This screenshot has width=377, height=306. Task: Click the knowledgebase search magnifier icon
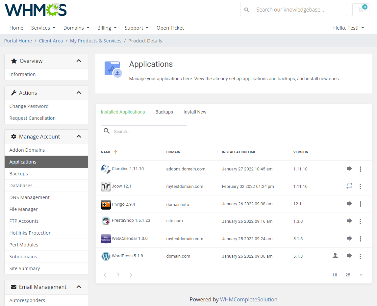point(246,10)
